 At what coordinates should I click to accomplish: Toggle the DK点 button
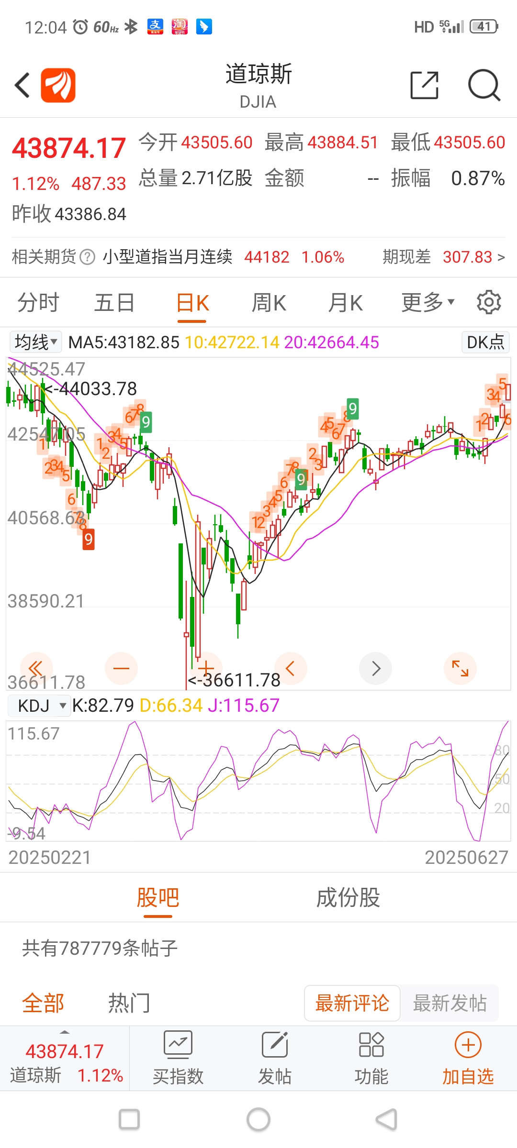pos(485,342)
